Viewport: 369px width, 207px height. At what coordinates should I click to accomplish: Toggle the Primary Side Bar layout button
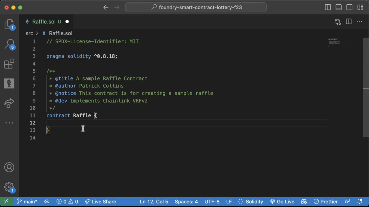pyautogui.click(x=328, y=7)
